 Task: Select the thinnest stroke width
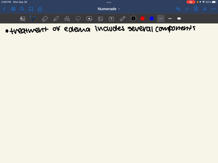(161, 19)
